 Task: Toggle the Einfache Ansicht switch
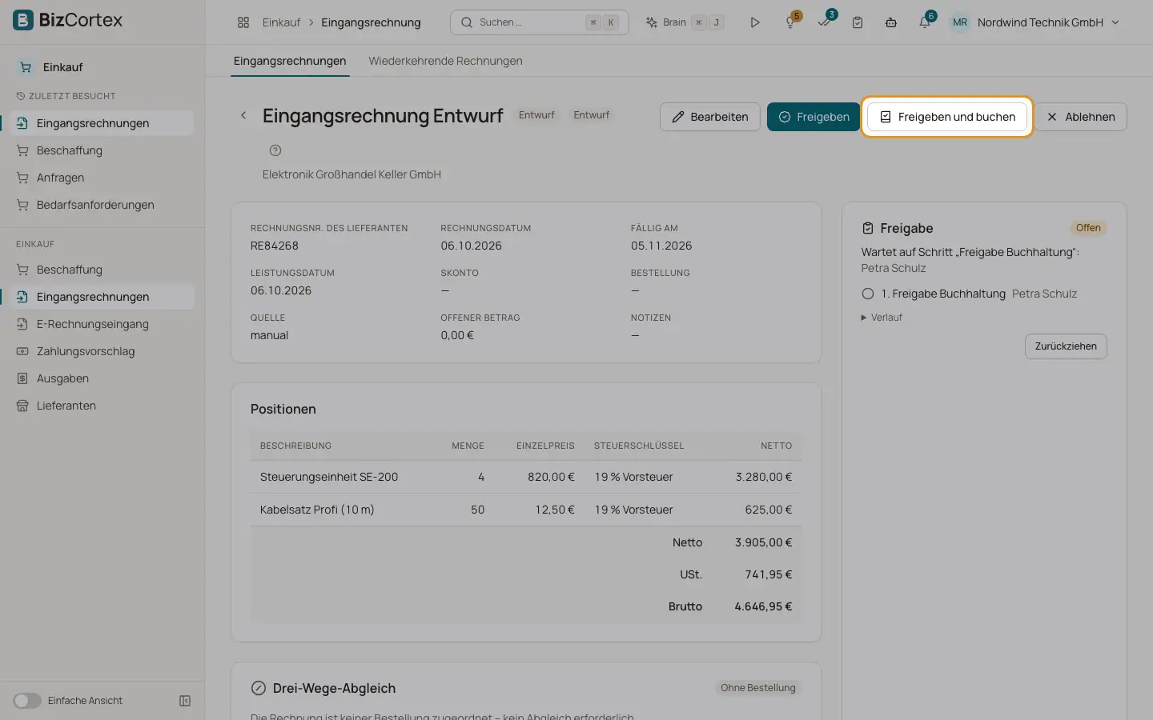click(26, 701)
